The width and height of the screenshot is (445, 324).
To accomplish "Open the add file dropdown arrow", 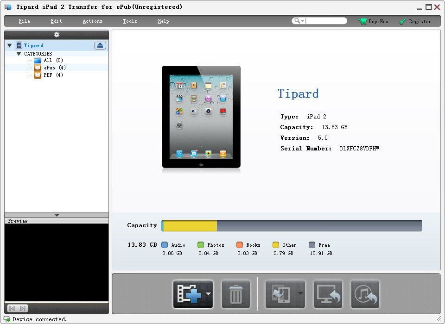I will point(209,294).
